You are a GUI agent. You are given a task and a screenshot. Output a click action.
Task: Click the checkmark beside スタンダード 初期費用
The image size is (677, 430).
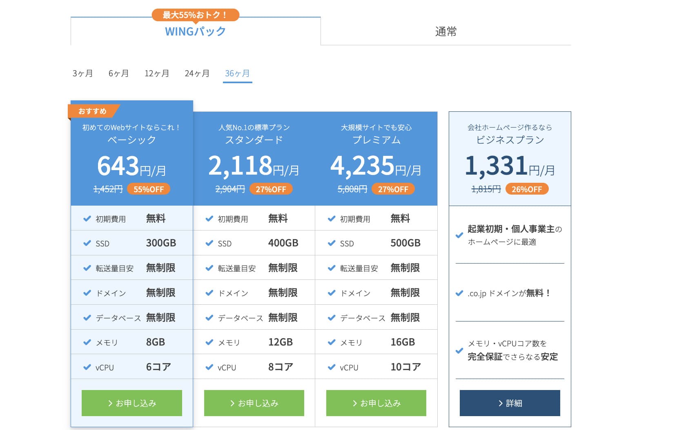[209, 219]
